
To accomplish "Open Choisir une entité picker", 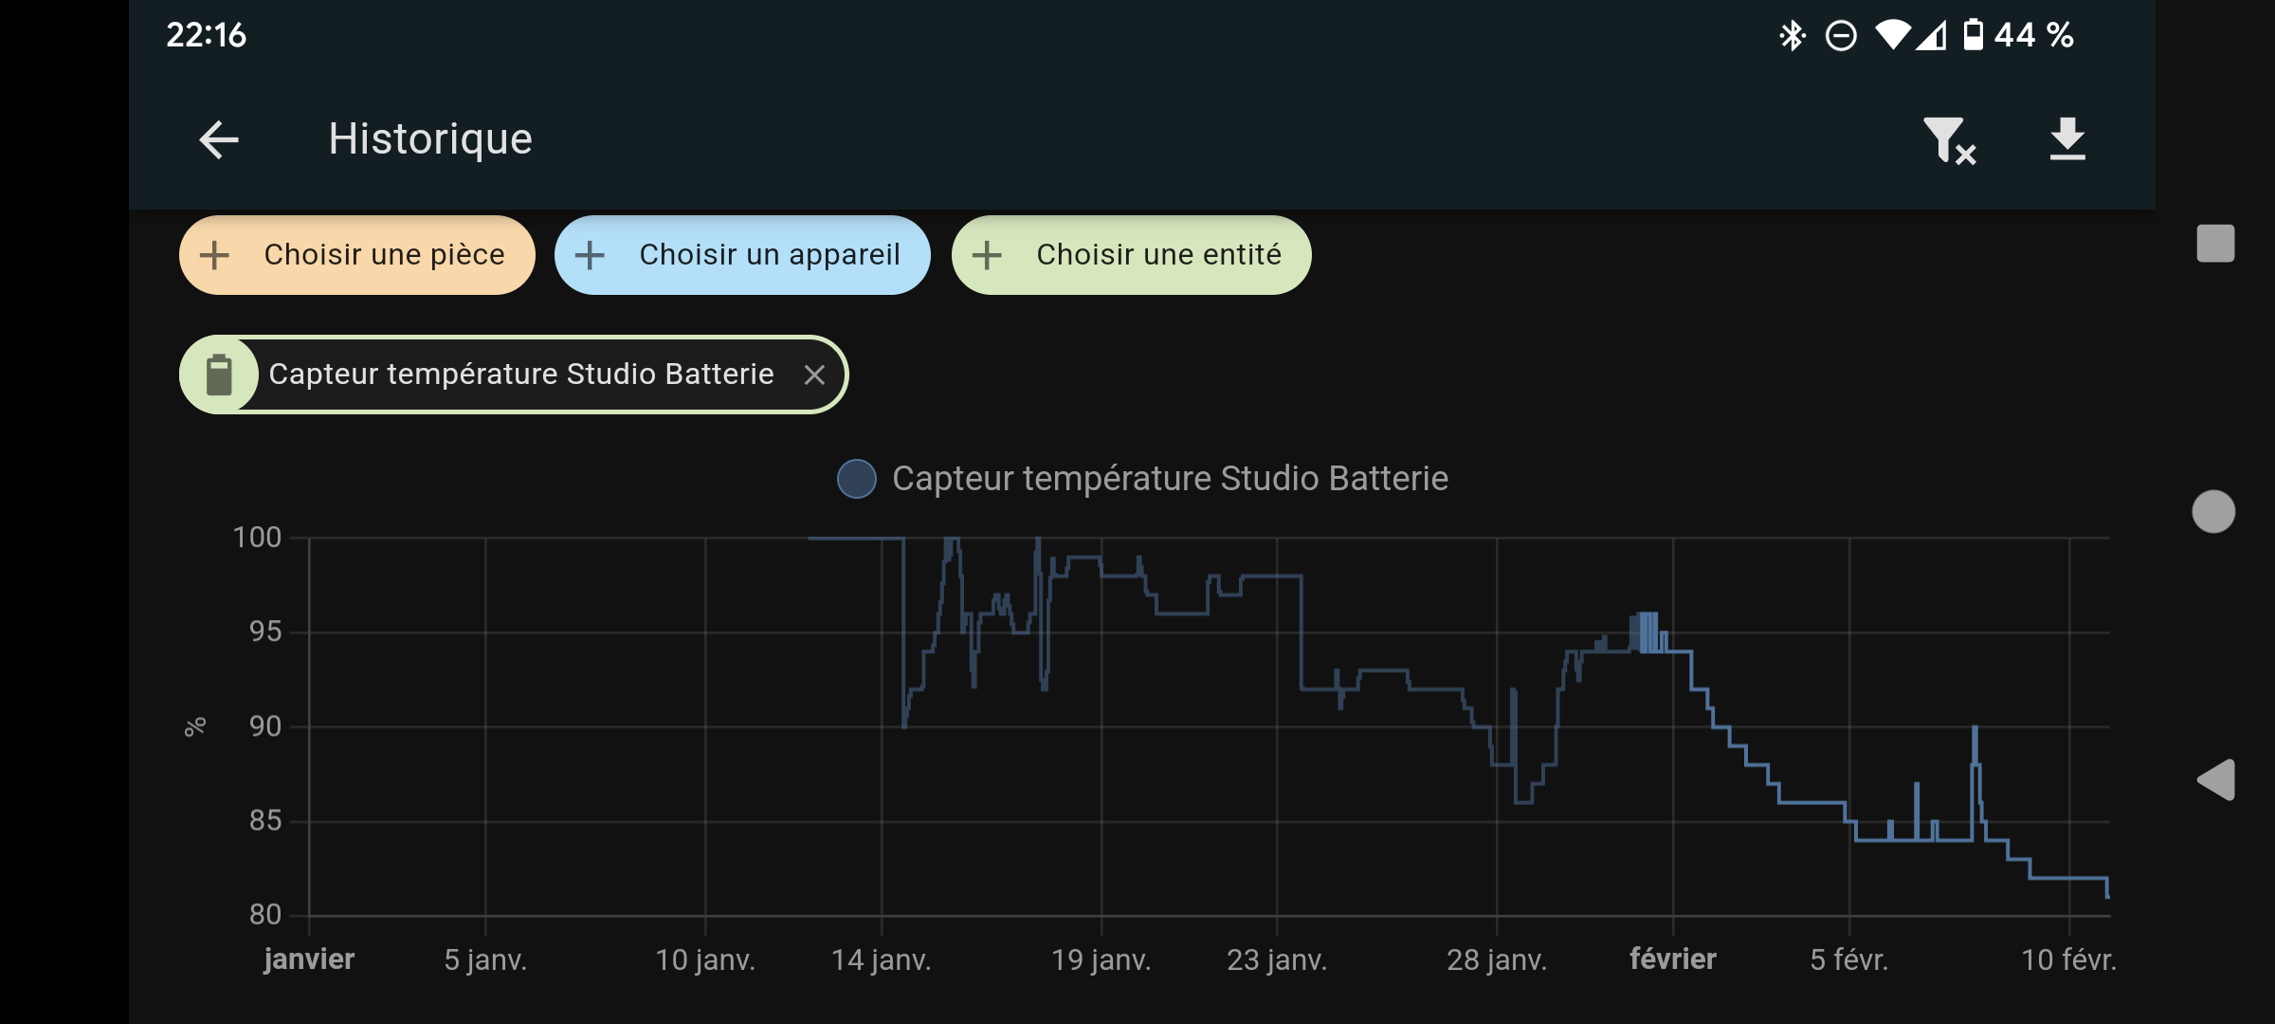I will tap(1157, 255).
